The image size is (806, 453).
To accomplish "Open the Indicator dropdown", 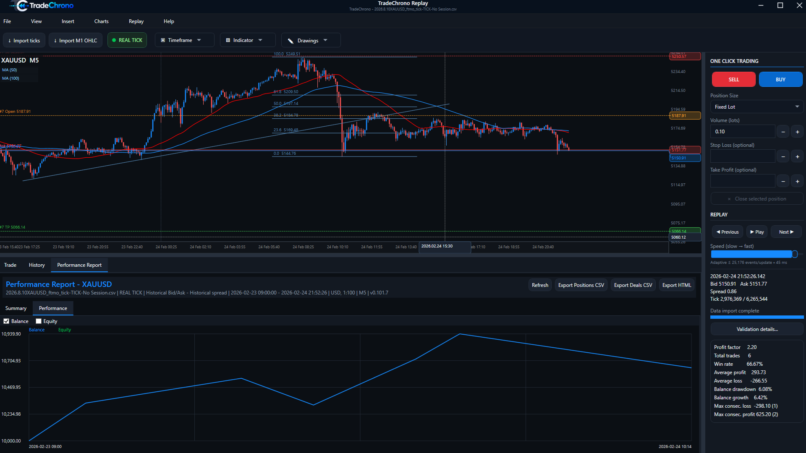I will click(248, 40).
